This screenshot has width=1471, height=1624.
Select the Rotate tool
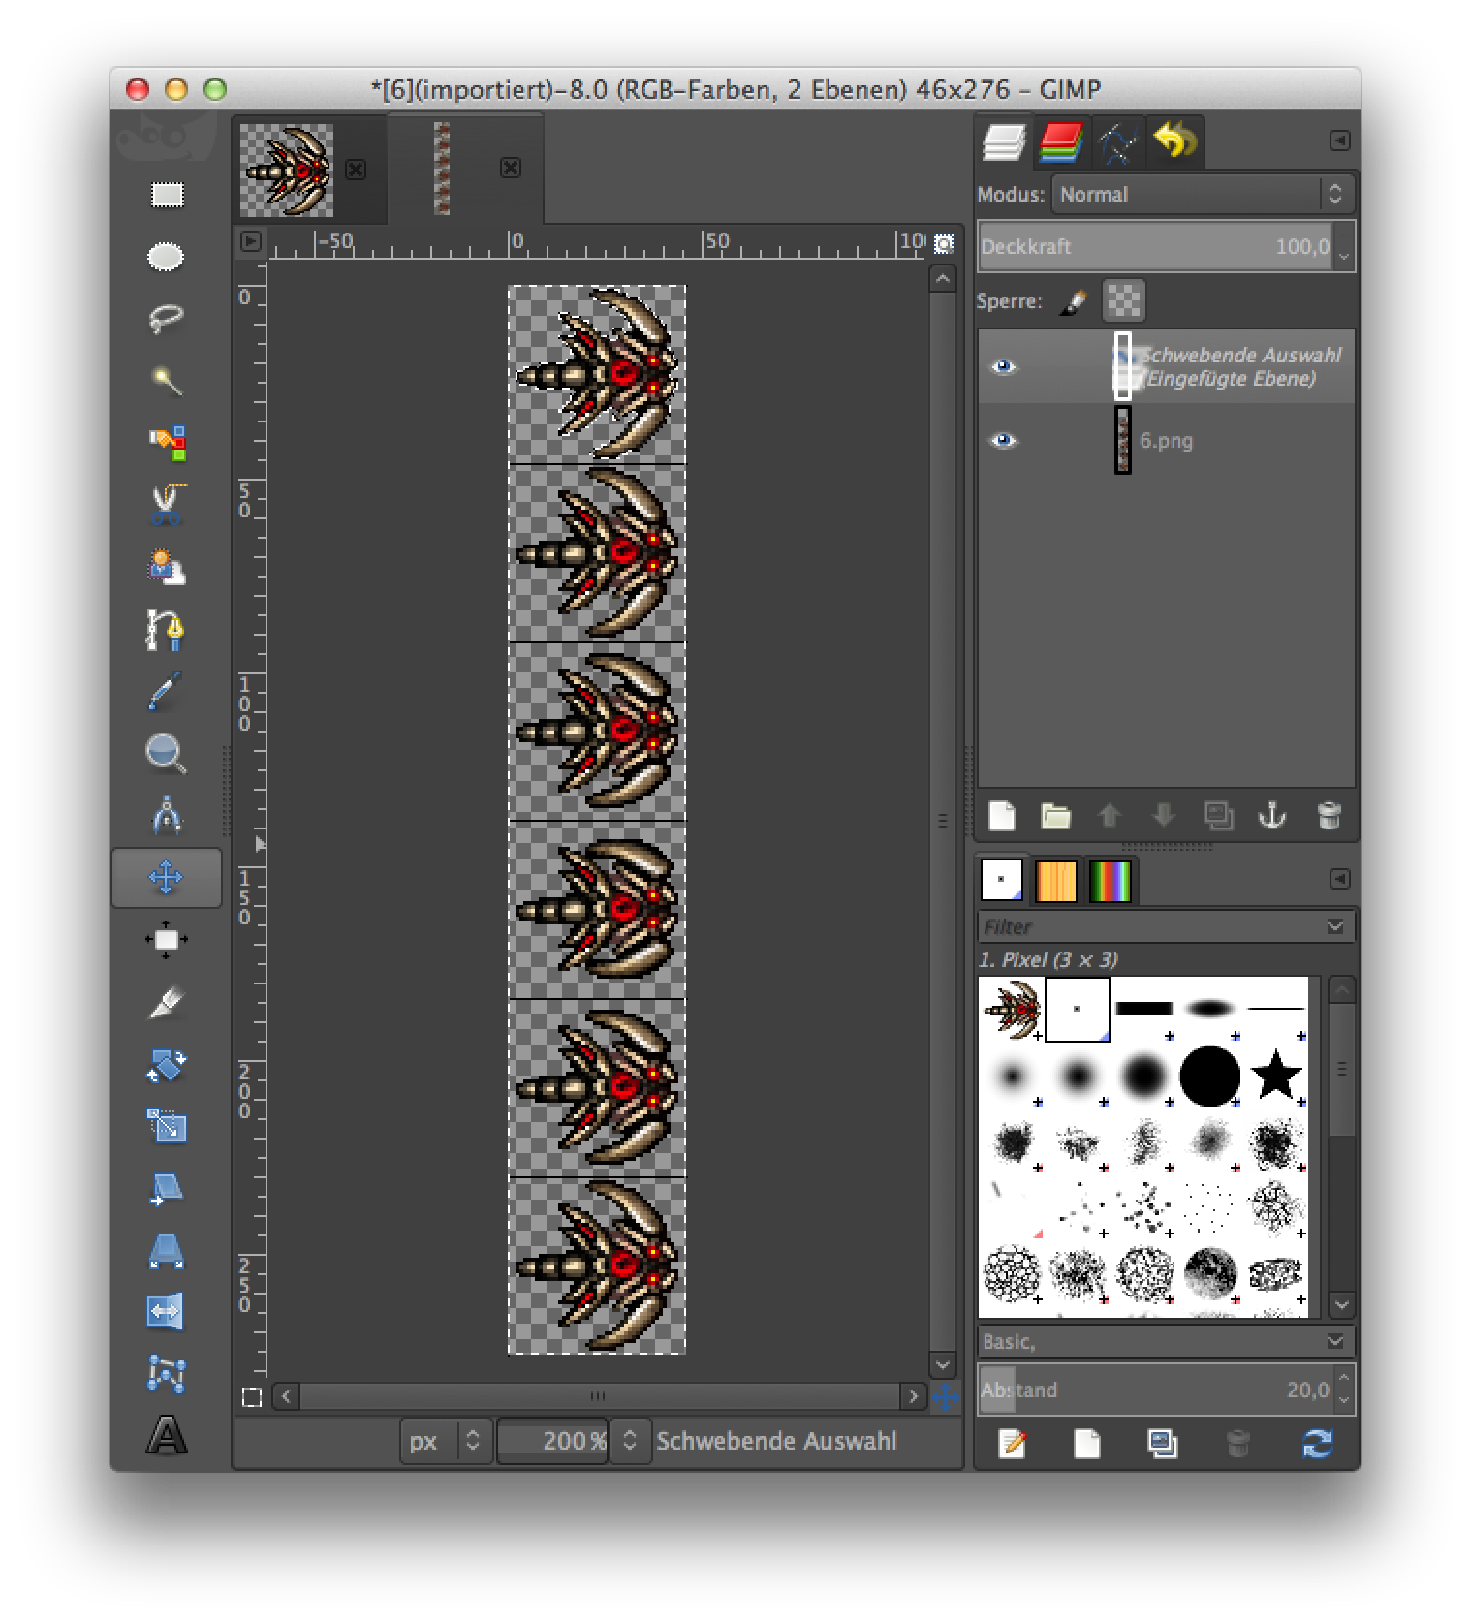(167, 1065)
